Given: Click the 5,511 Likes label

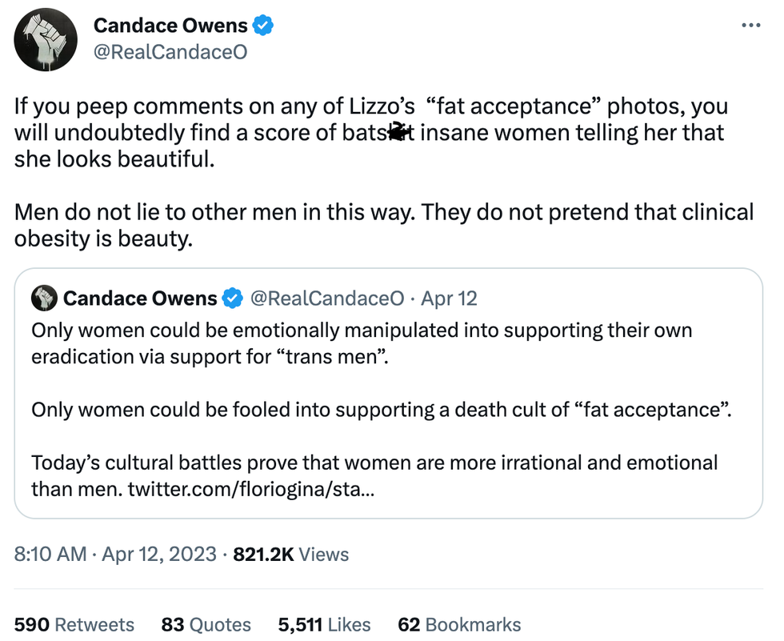Looking at the screenshot, I should 323,625.
